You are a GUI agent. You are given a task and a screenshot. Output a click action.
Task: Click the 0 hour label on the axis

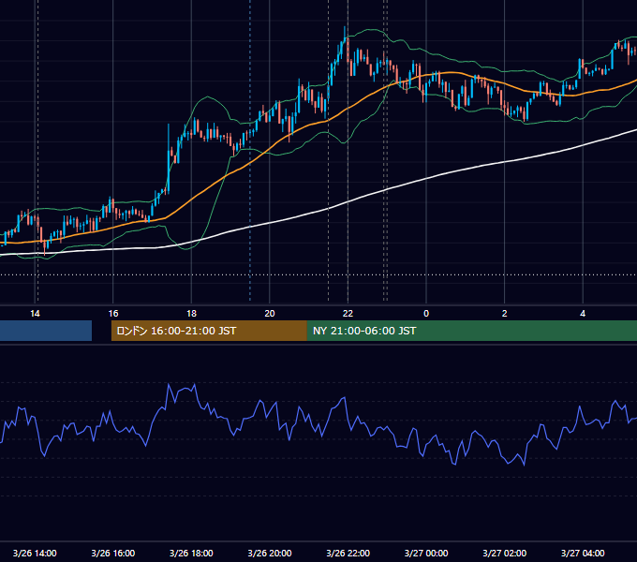click(x=426, y=314)
